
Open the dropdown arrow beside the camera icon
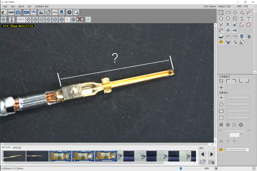click(x=22, y=12)
